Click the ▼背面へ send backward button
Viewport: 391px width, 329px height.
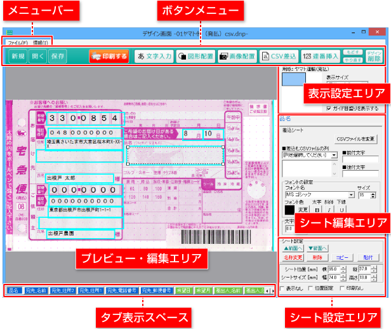click(317, 248)
